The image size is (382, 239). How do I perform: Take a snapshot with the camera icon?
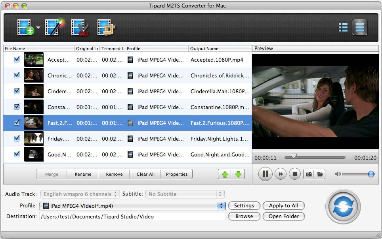[x=308, y=174]
